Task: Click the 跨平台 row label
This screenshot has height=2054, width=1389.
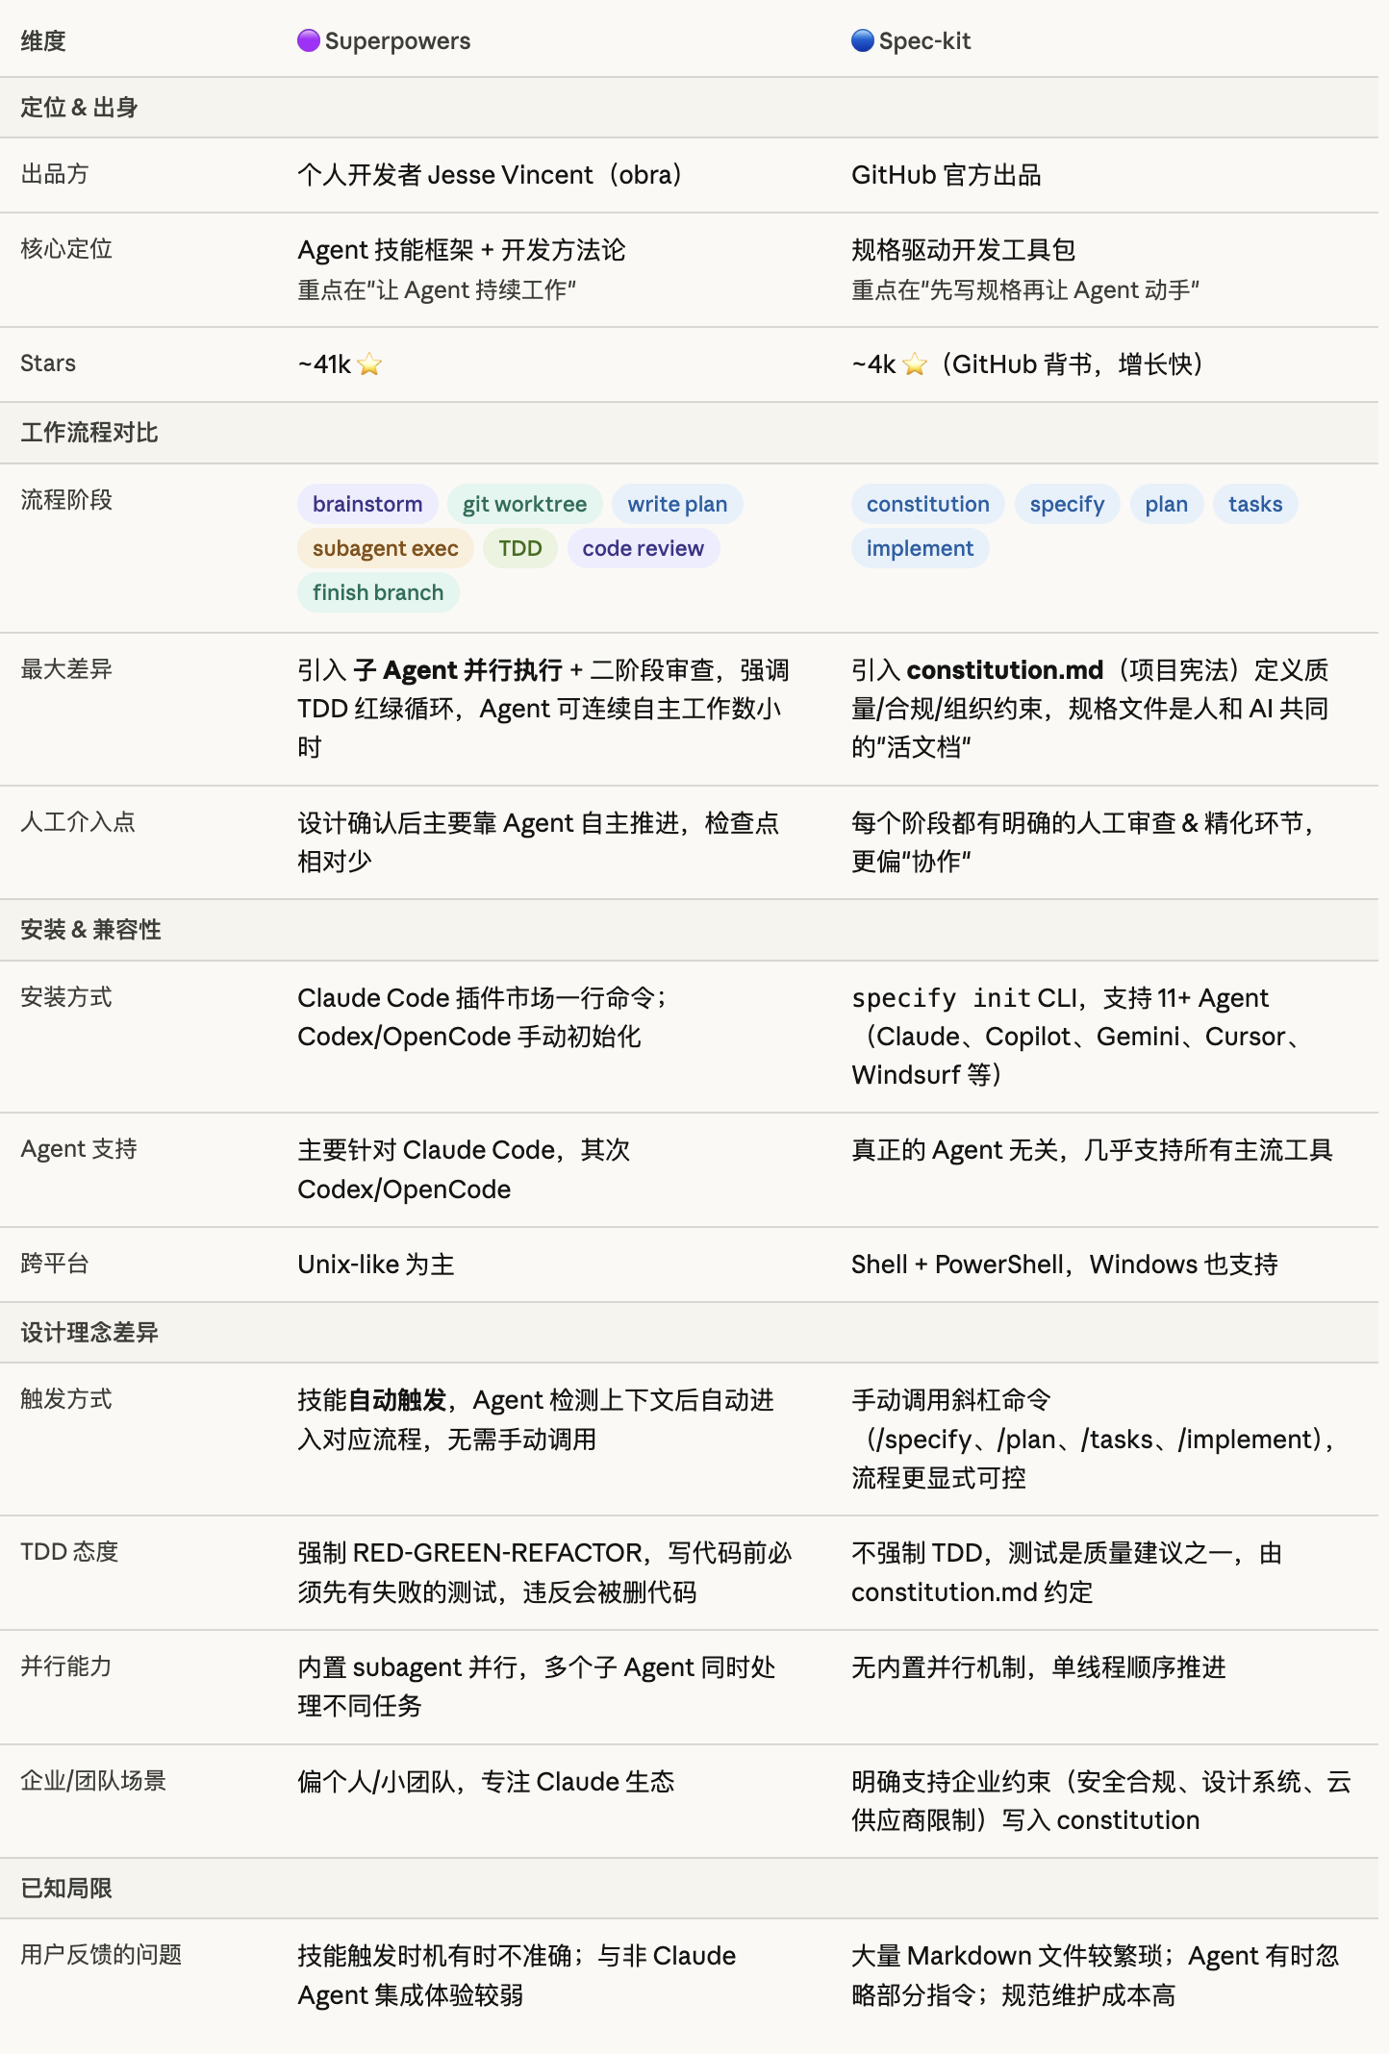Action: pyautogui.click(x=55, y=1264)
